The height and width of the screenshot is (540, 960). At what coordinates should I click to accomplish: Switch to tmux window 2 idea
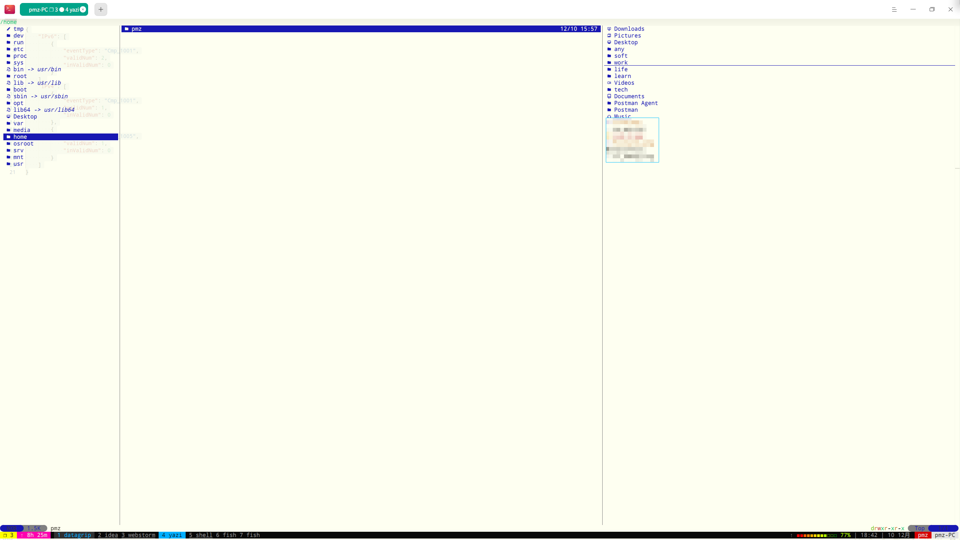pos(108,535)
